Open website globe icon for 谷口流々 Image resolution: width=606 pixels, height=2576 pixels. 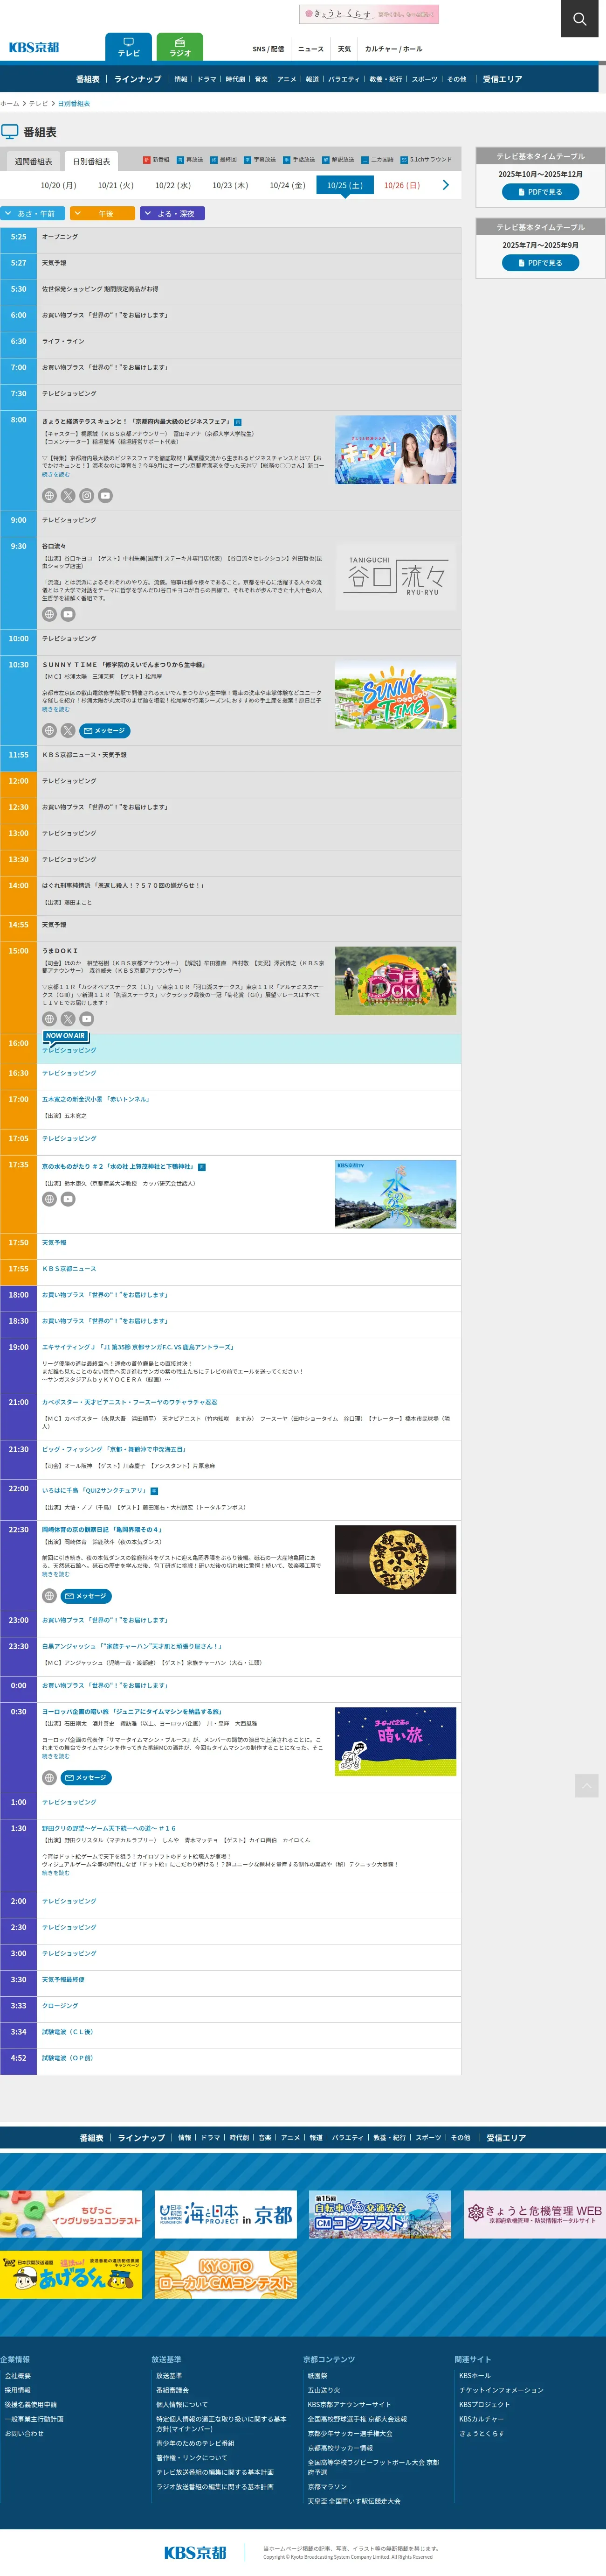coord(49,614)
